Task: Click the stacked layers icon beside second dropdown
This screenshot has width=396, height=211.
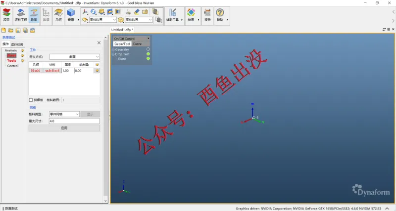Action: pos(158,20)
